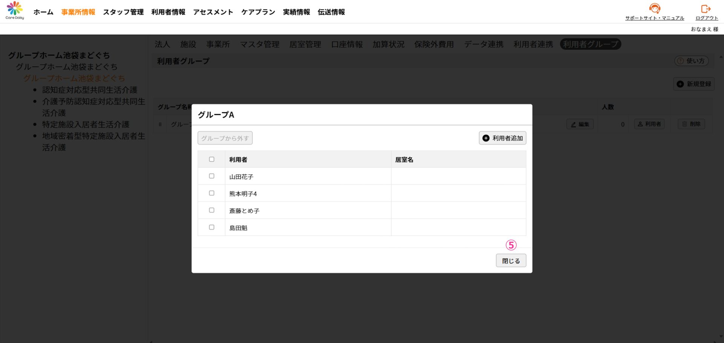Click the plus icon on 利用者追加

[486, 138]
